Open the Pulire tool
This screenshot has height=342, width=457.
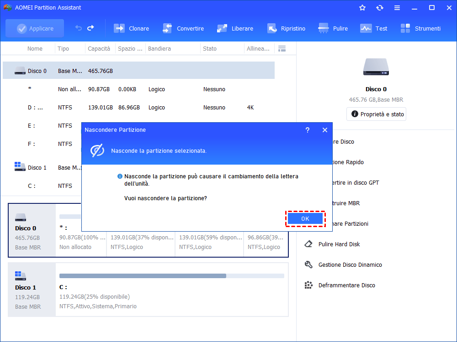click(x=333, y=28)
